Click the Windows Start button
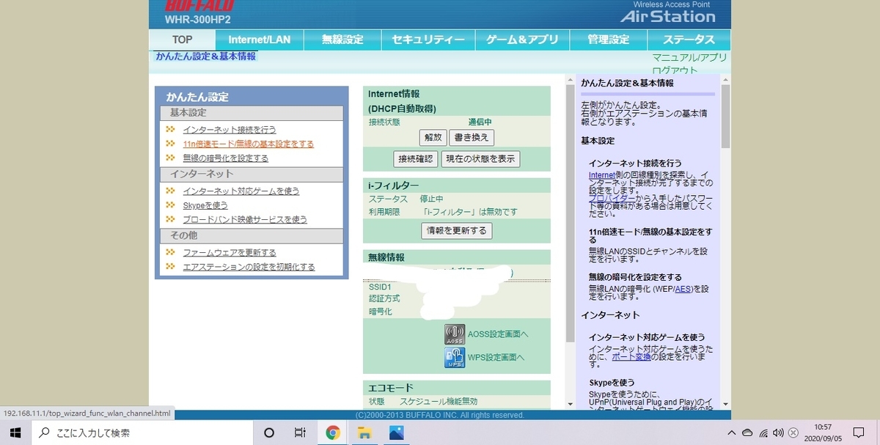The width and height of the screenshot is (880, 445). point(15,433)
